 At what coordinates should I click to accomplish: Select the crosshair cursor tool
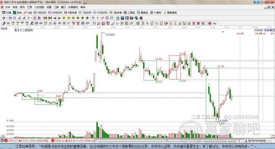(x=98, y=18)
